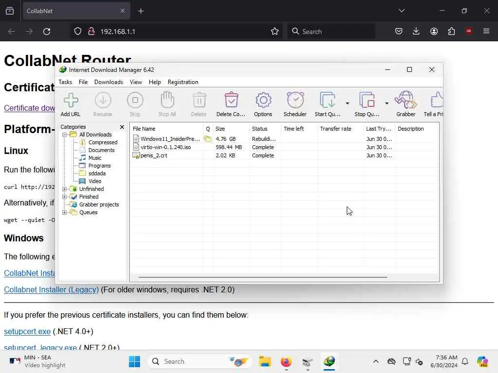Open the View menu
The height and width of the screenshot is (373, 498).
[x=136, y=82]
